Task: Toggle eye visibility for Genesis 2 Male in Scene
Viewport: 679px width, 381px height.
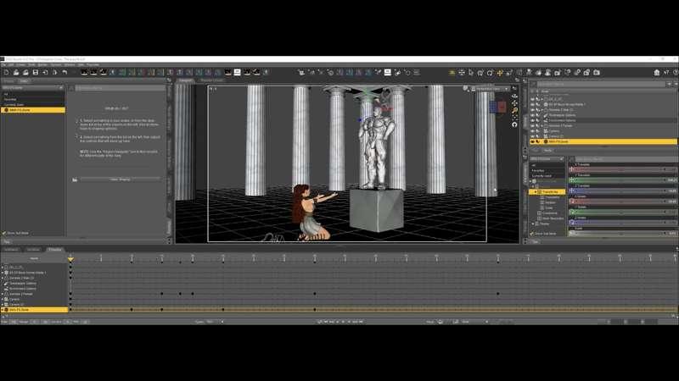Action: click(x=532, y=110)
